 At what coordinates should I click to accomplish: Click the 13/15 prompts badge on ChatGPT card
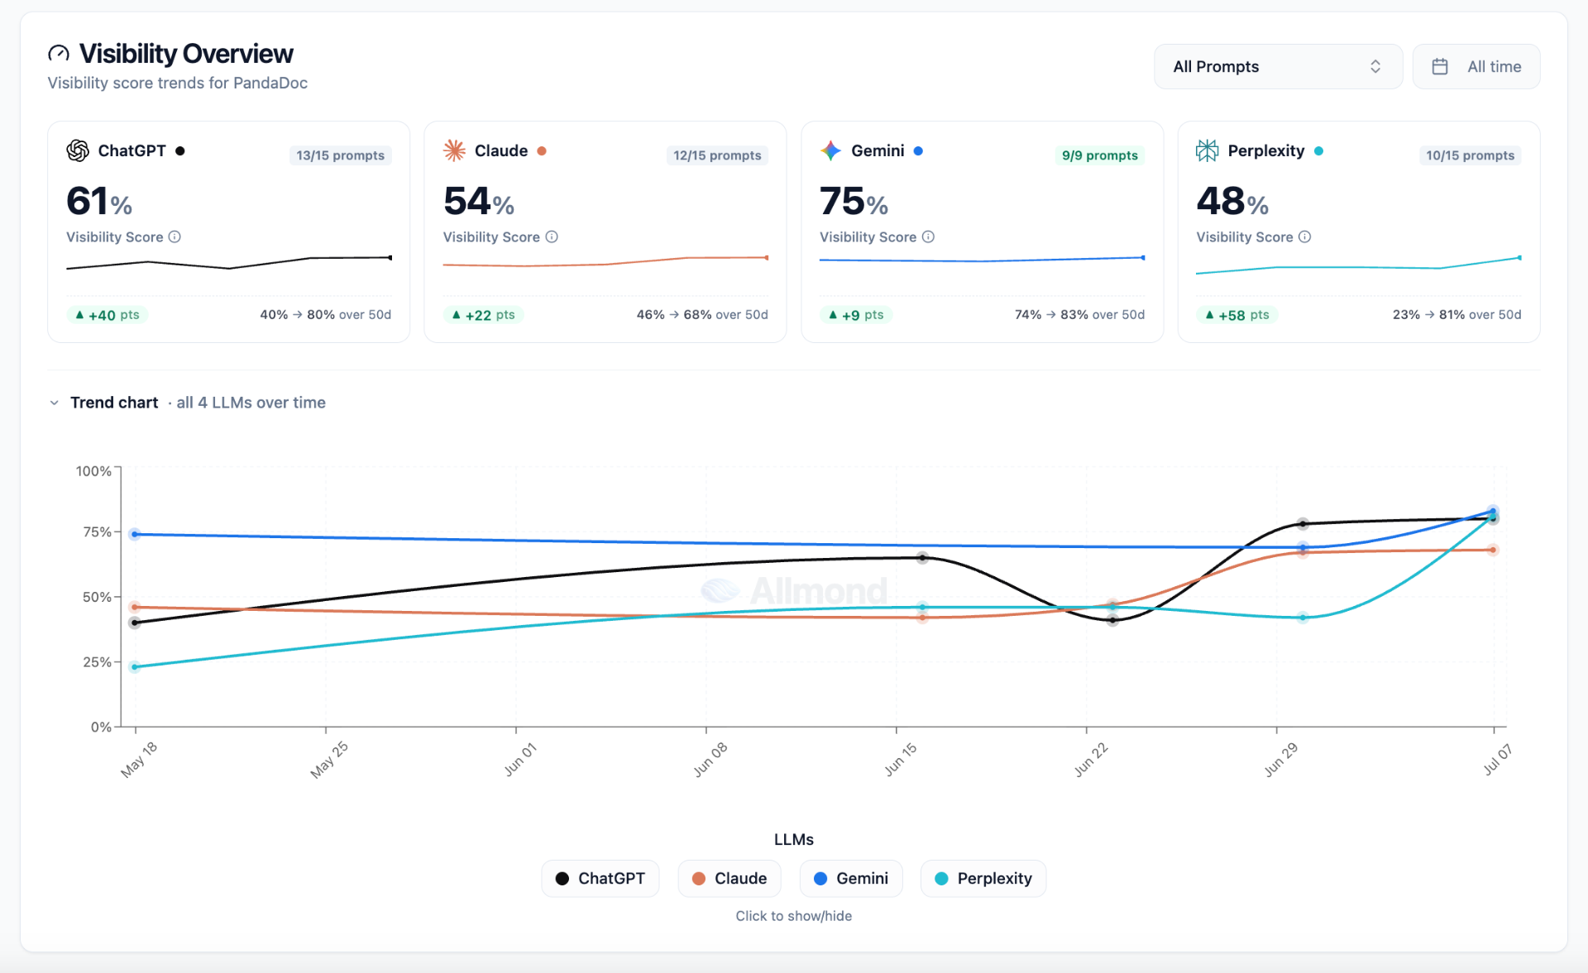[x=341, y=155]
